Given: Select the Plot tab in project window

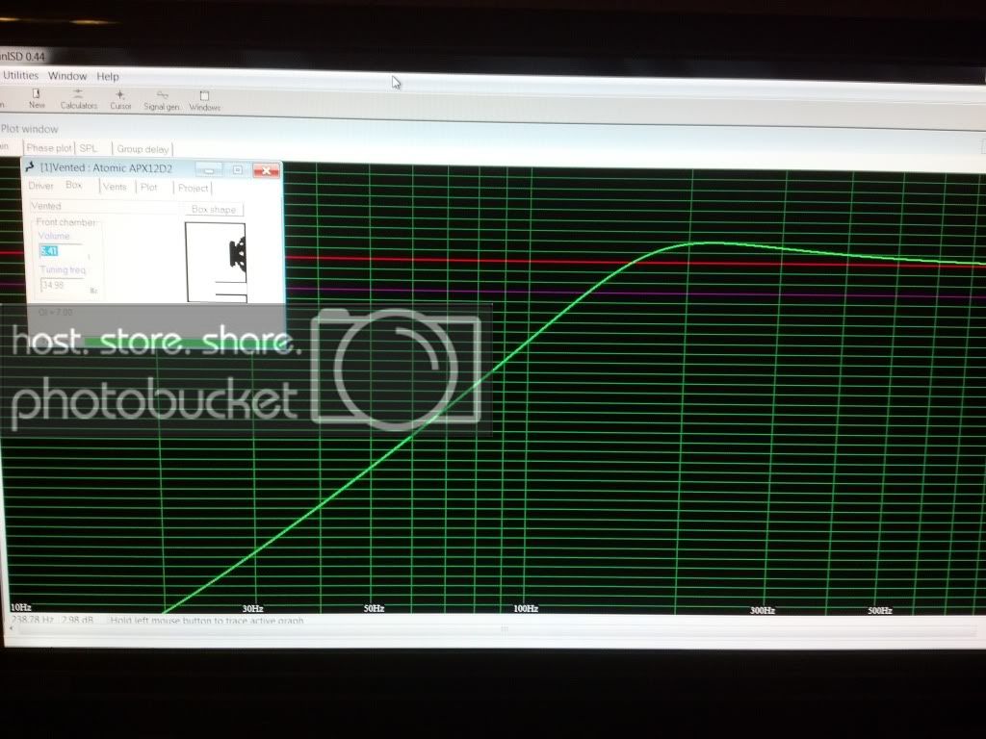Looking at the screenshot, I should coord(149,188).
